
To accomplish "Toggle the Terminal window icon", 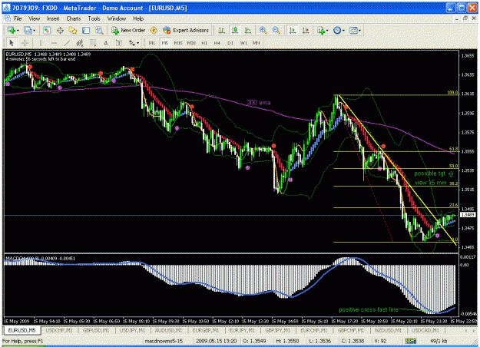I will click(86, 30).
